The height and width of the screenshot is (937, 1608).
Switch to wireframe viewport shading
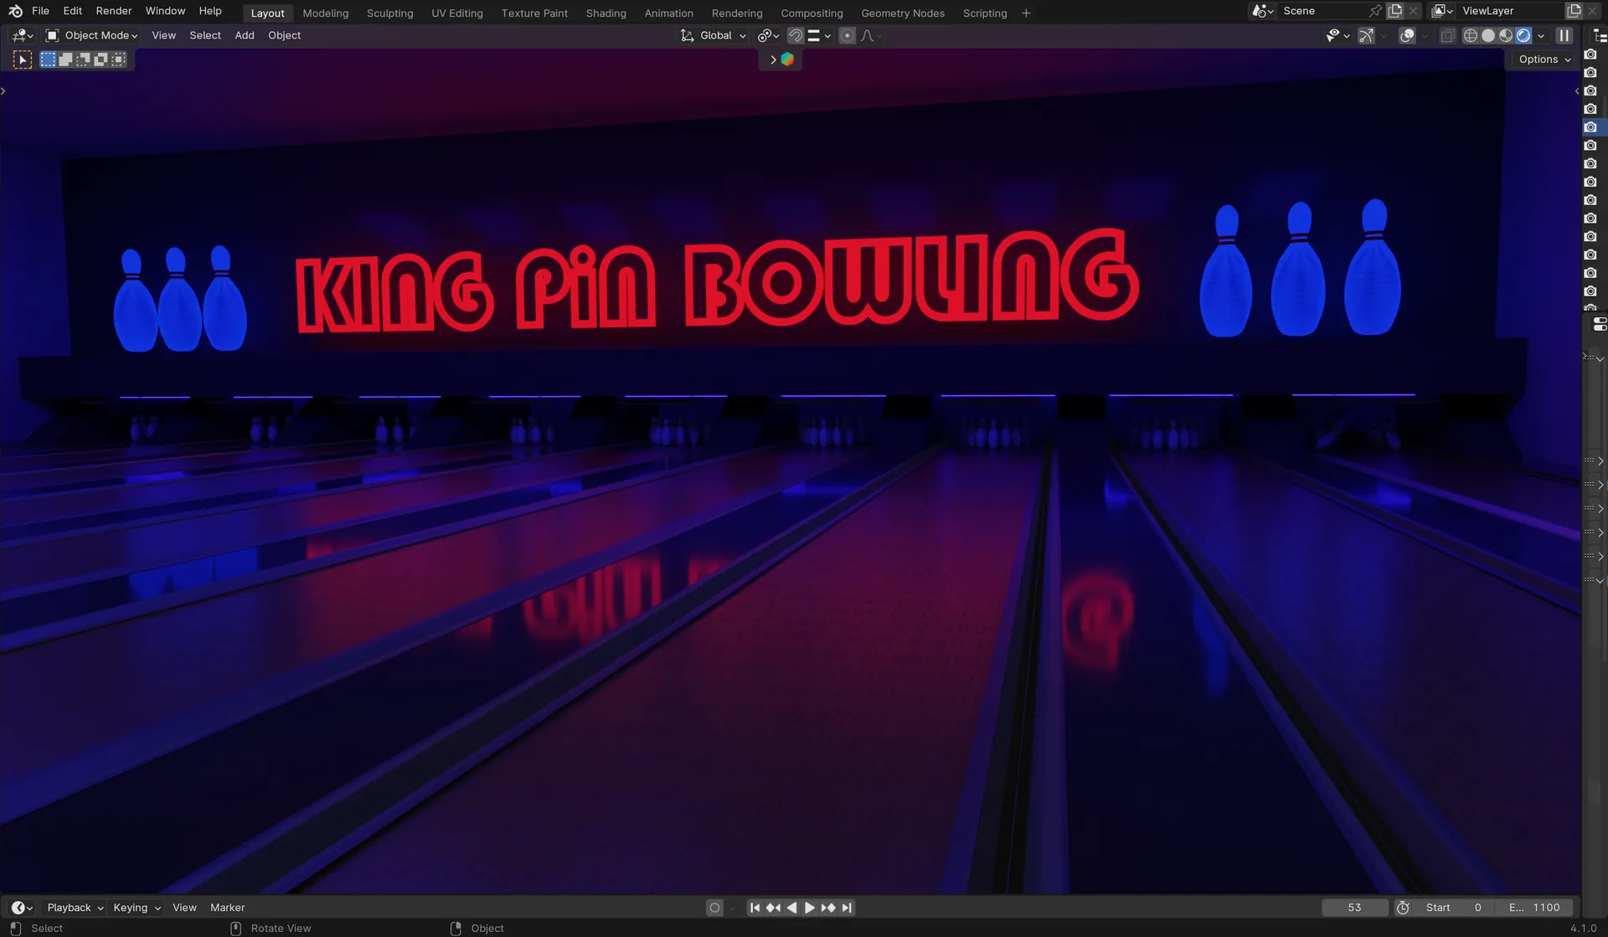1470,35
